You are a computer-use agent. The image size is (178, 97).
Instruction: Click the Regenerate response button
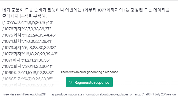click(x=89, y=82)
